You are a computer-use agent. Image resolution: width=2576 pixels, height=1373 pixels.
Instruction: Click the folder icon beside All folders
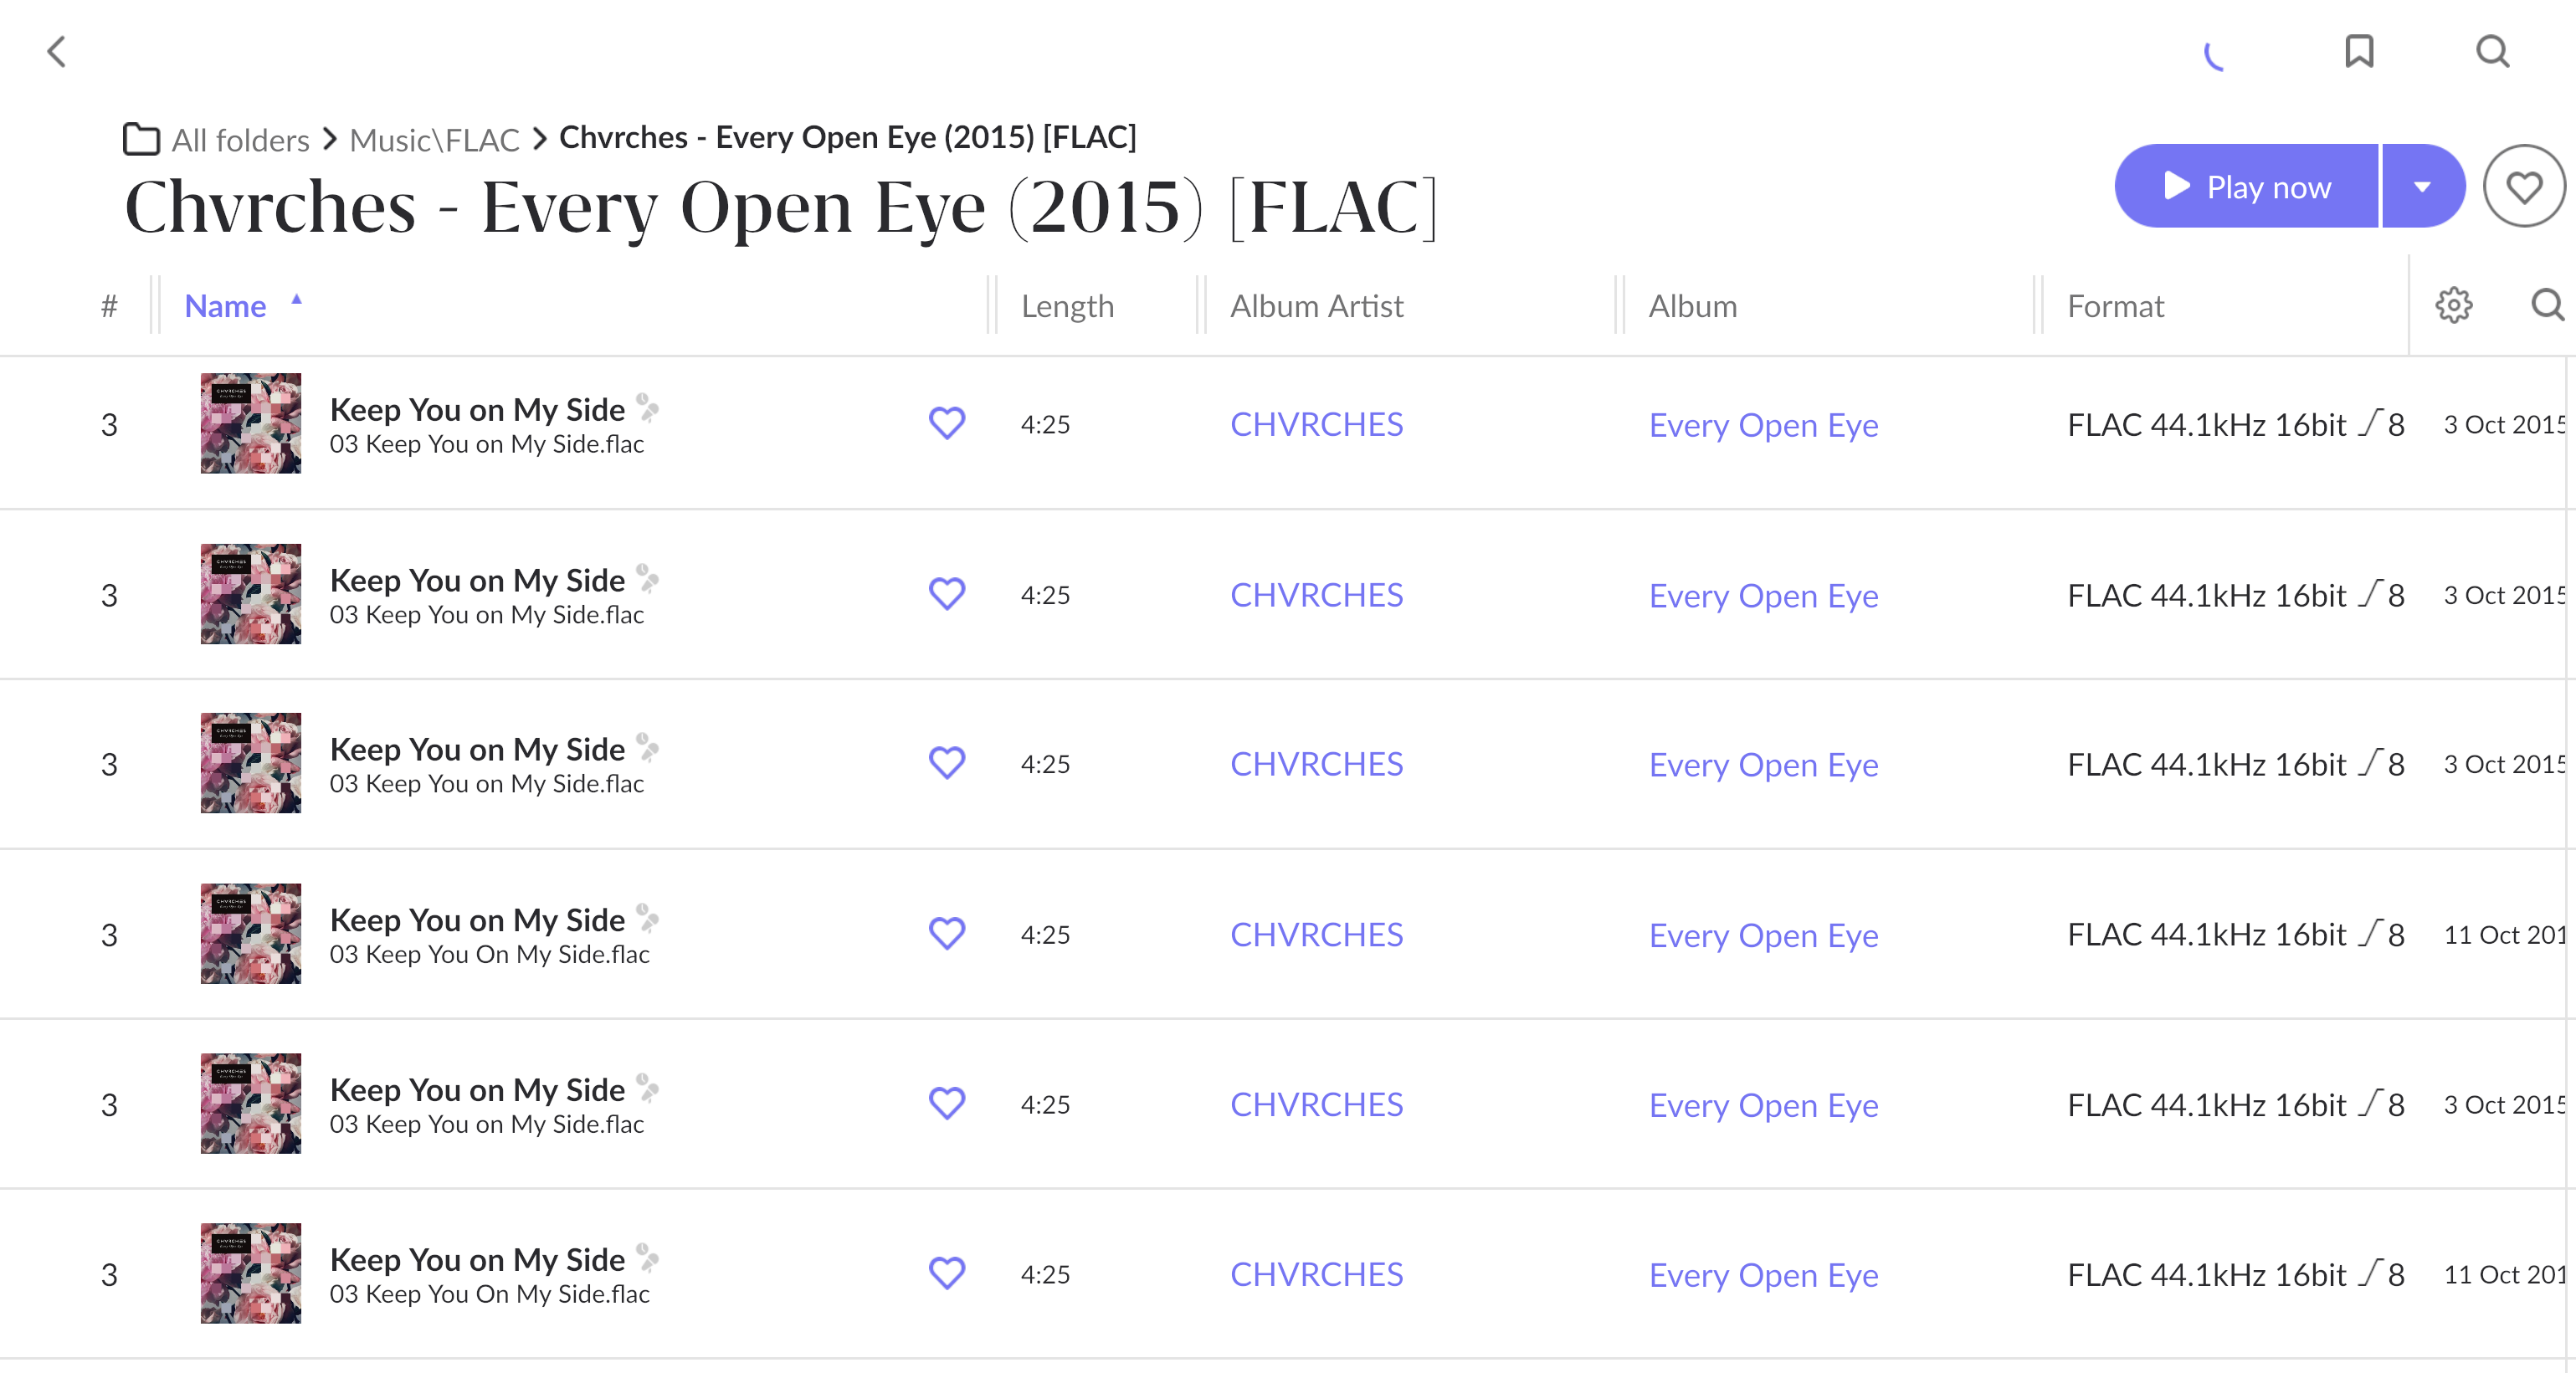click(x=141, y=139)
